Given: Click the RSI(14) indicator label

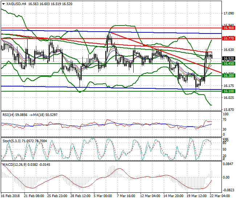Looking at the screenshot, I should tap(9, 114).
